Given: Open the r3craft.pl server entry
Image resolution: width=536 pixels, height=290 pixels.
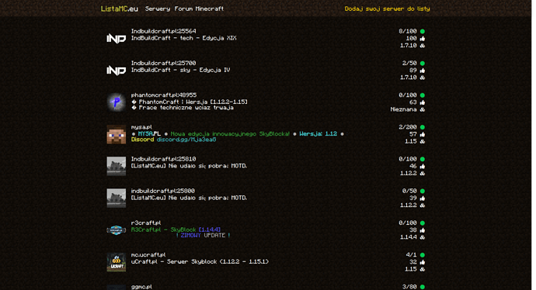Looking at the screenshot, I should [146, 223].
